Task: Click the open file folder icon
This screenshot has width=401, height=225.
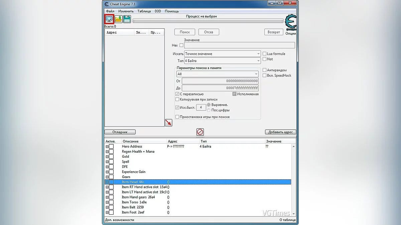Action: [x=118, y=19]
